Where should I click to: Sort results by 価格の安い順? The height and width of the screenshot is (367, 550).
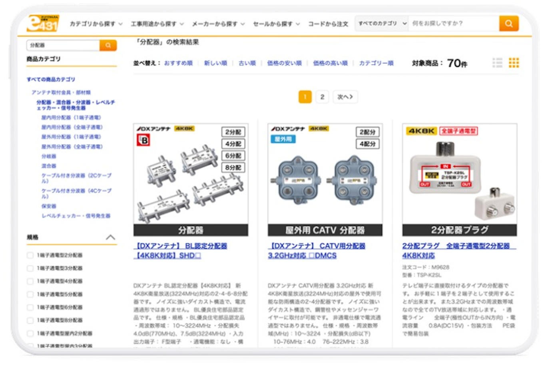pyautogui.click(x=284, y=63)
